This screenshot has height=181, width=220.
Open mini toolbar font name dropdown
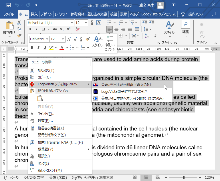pyautogui.click(x=47, y=39)
